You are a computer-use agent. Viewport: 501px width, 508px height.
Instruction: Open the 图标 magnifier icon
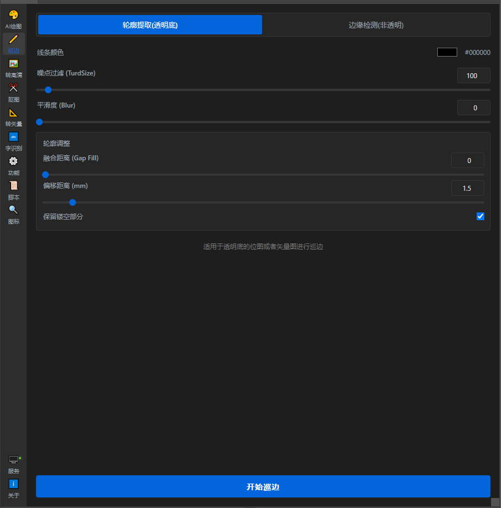(x=13, y=211)
